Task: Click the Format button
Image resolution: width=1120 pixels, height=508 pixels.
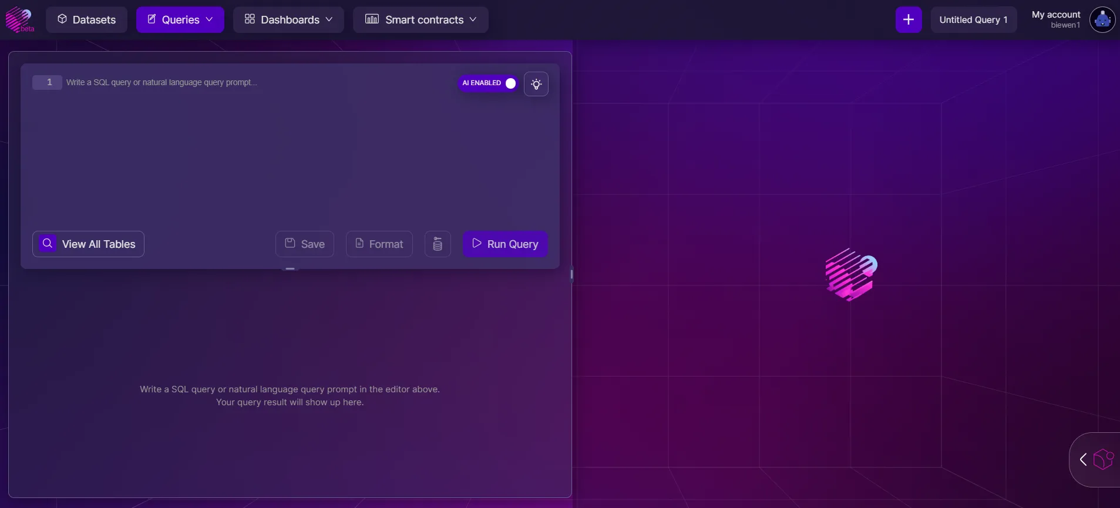Action: tap(379, 244)
